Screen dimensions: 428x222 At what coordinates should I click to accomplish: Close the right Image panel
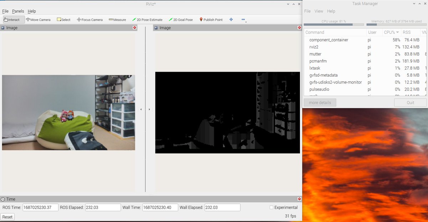[x=299, y=27]
